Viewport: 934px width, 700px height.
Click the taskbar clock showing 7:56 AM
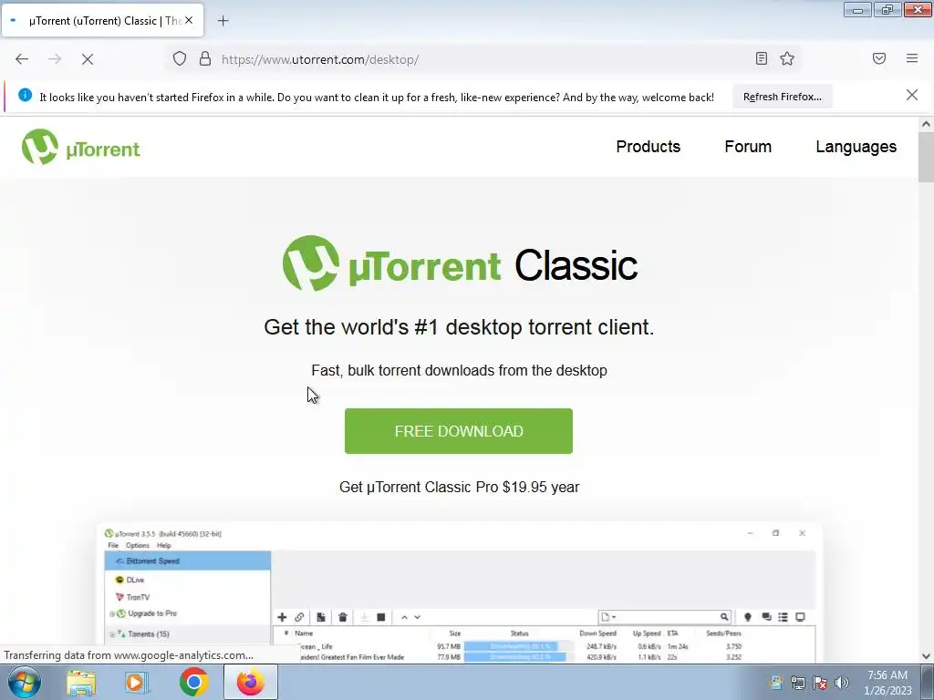[x=887, y=683]
